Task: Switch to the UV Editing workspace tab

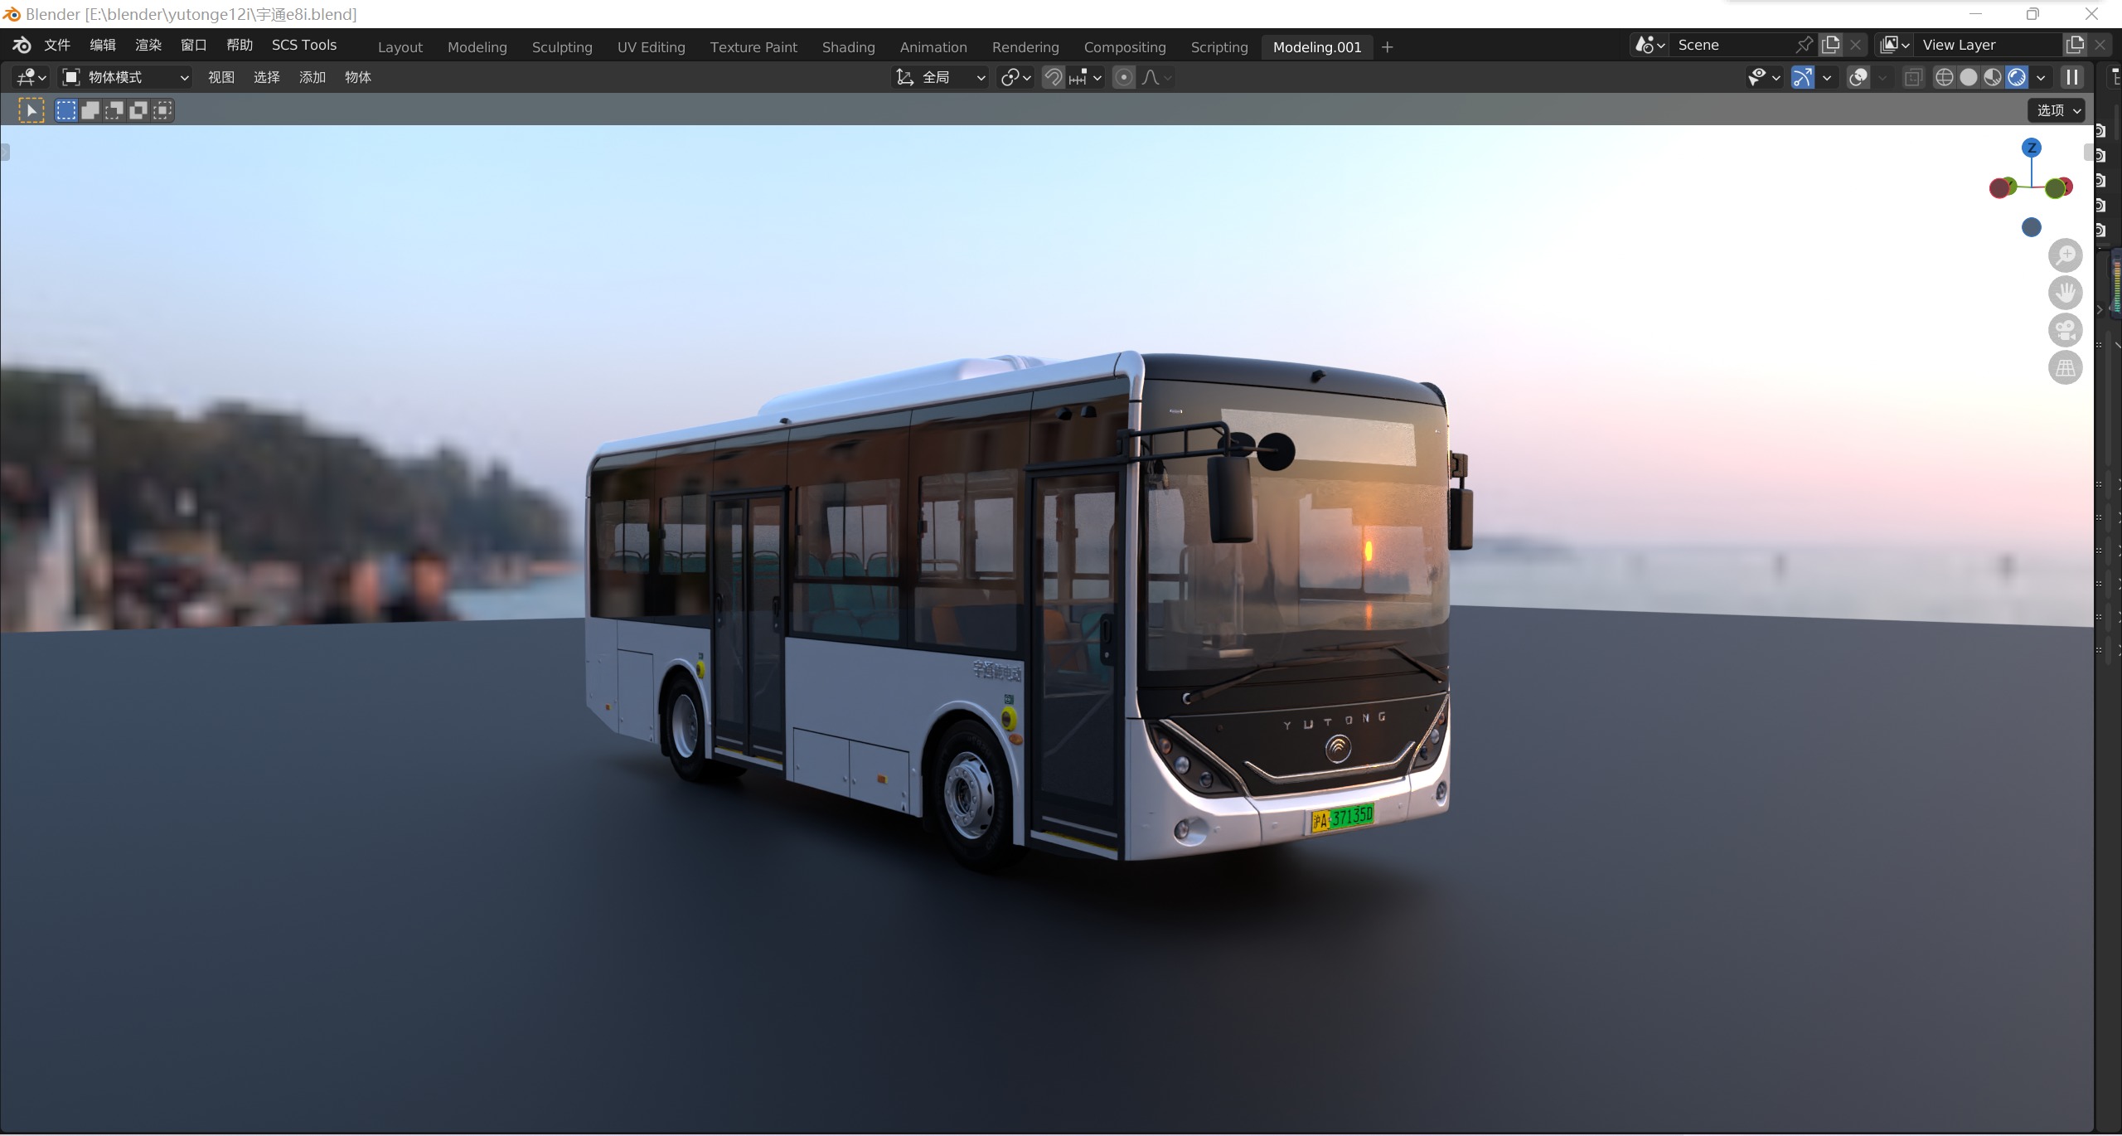Action: click(x=652, y=47)
